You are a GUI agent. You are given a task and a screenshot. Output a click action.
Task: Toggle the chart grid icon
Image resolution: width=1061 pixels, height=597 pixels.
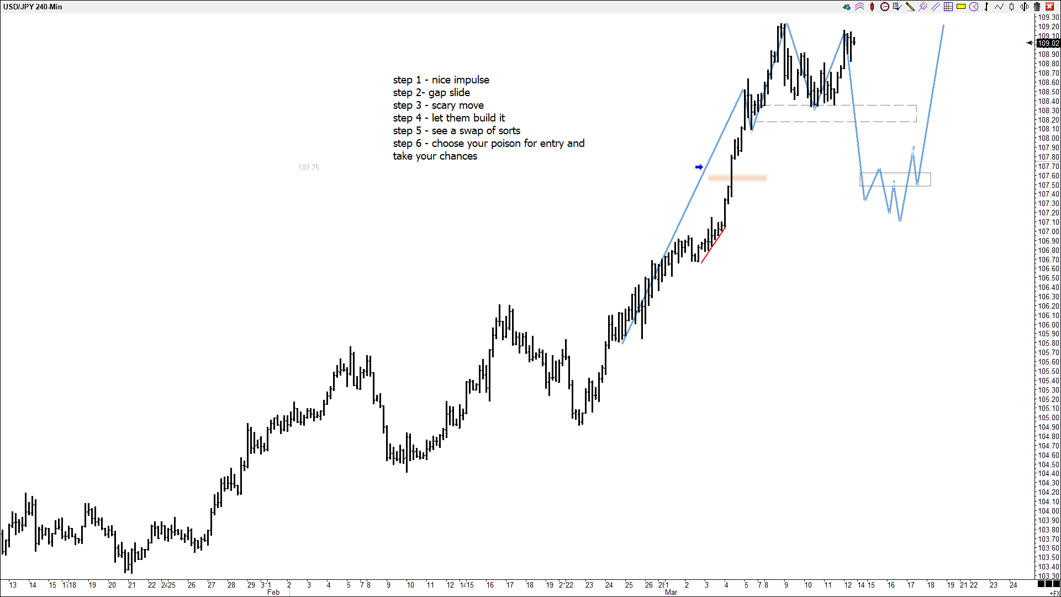point(948,7)
